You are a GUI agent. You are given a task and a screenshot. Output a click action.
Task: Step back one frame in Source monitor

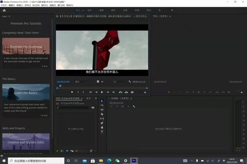tap(96, 92)
